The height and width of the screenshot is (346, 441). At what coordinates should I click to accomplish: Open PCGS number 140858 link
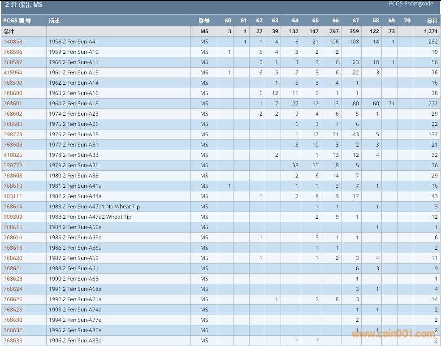pyautogui.click(x=13, y=42)
